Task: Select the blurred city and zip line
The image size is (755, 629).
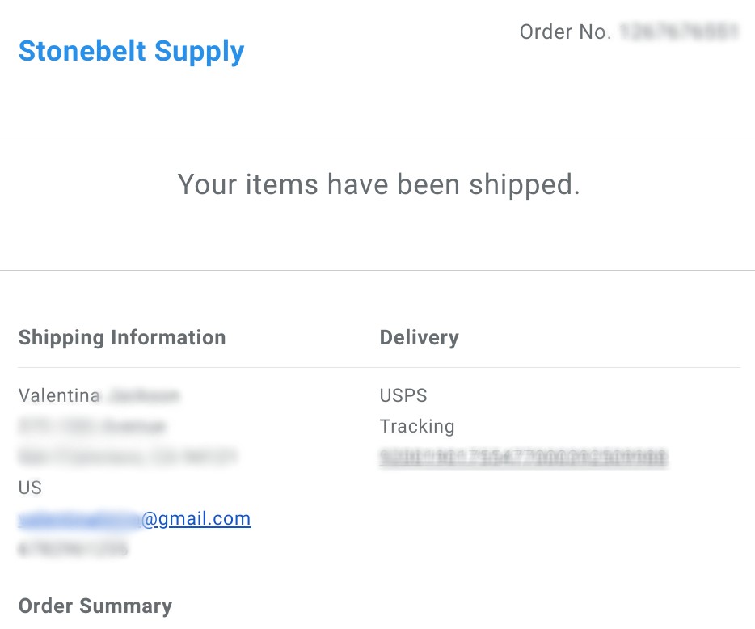Action: pyautogui.click(x=128, y=457)
